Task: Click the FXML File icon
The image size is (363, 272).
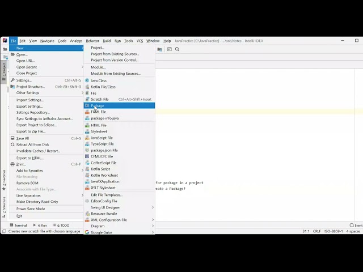Action: tap(87, 112)
